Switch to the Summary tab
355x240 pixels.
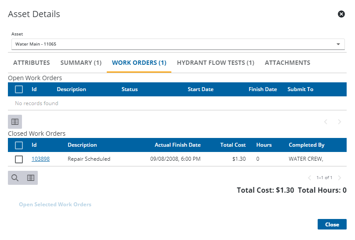click(x=81, y=63)
